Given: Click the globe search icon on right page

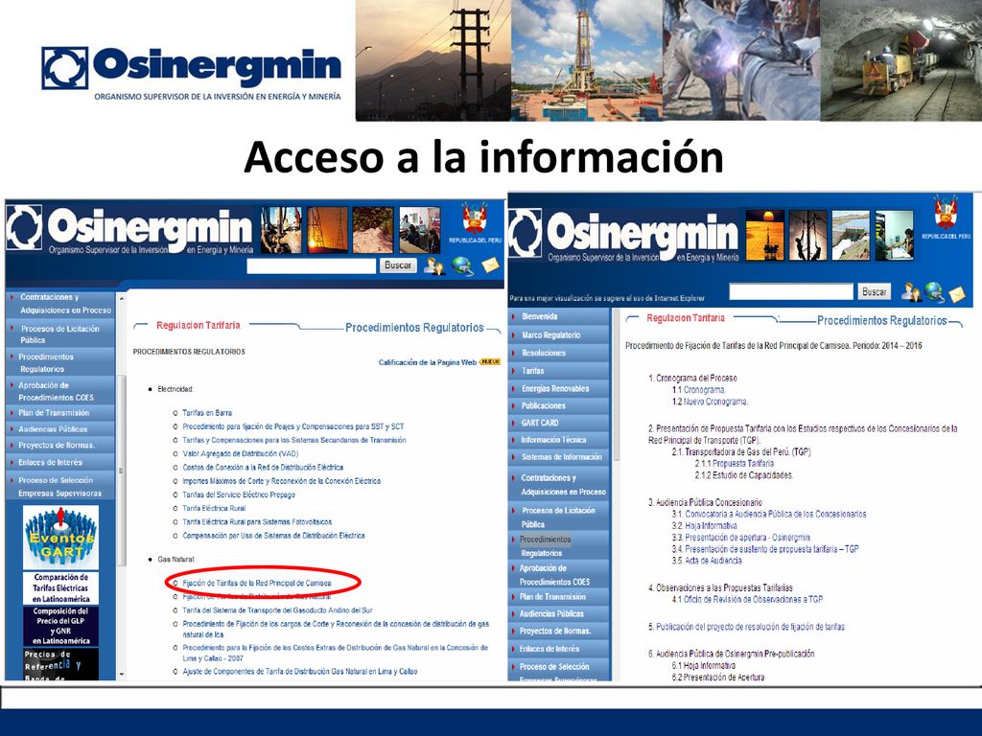Looking at the screenshot, I should click(x=934, y=292).
